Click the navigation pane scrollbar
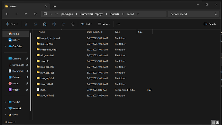This screenshot has height=125, width=222. (31, 71)
